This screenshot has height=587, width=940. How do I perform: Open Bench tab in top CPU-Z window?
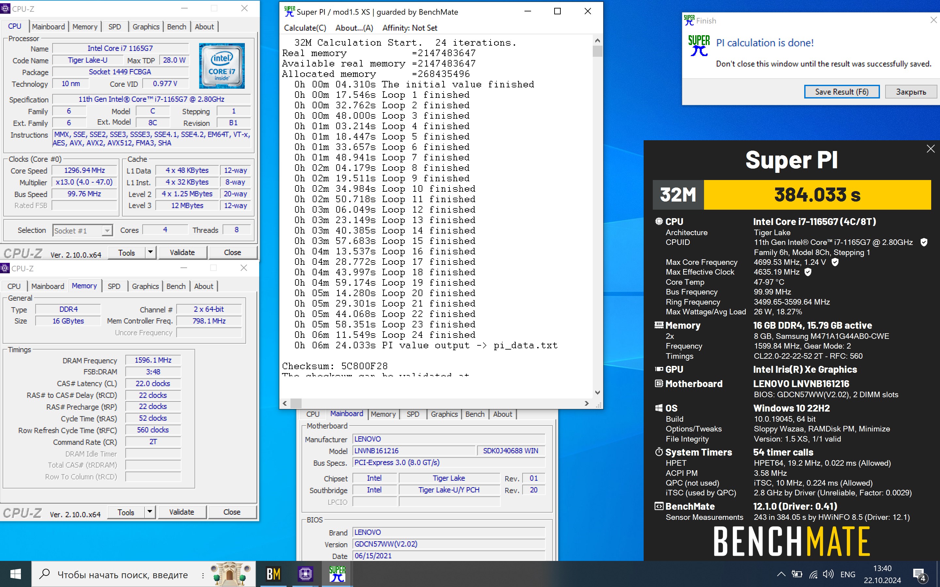click(176, 27)
